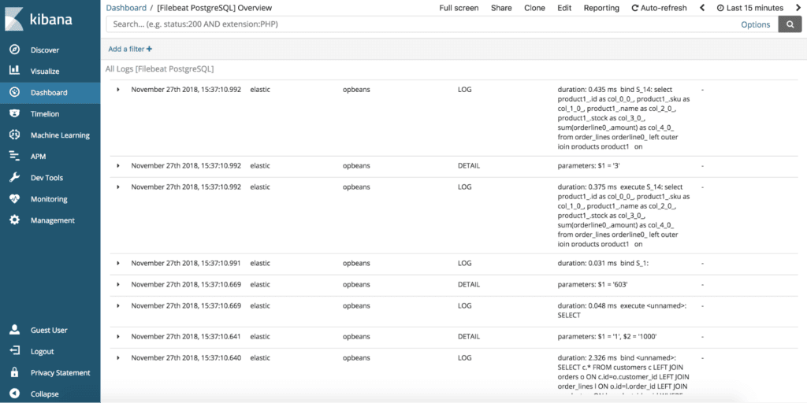Click Collapse label in sidebar
The width and height of the screenshot is (807, 403).
click(44, 394)
